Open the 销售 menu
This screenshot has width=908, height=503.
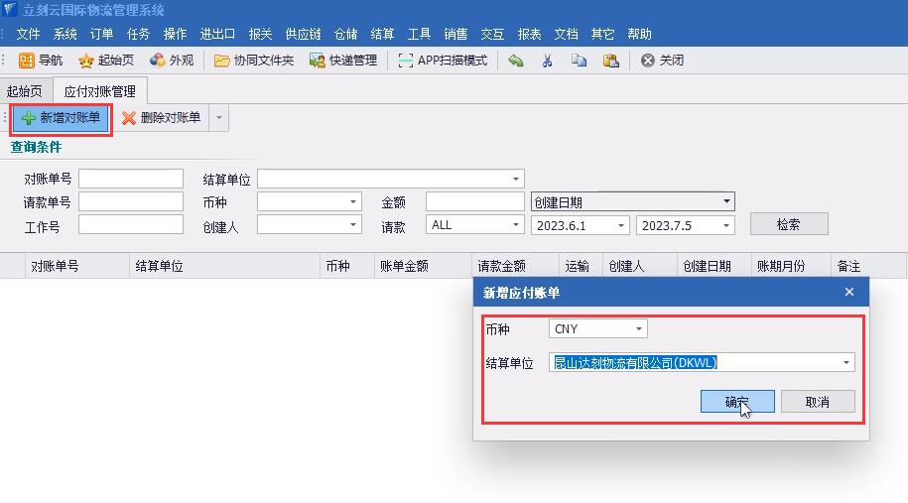pyautogui.click(x=455, y=34)
